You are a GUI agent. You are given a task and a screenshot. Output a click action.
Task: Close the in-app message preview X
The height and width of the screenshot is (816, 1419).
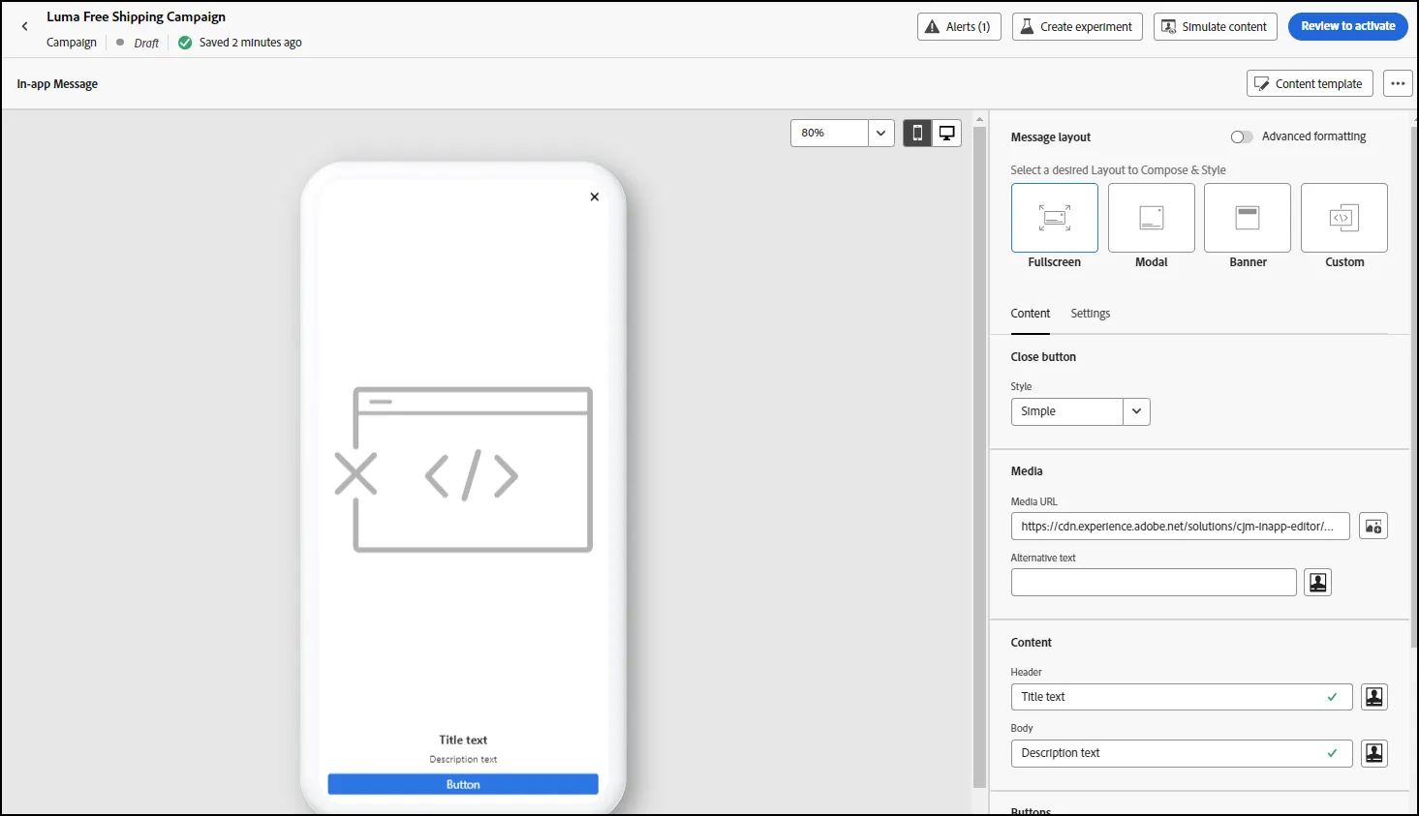595,196
